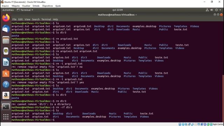The width and height of the screenshot is (224, 126).
Task: Launch LibreOffice Writer from the dock
Action: [6, 62]
